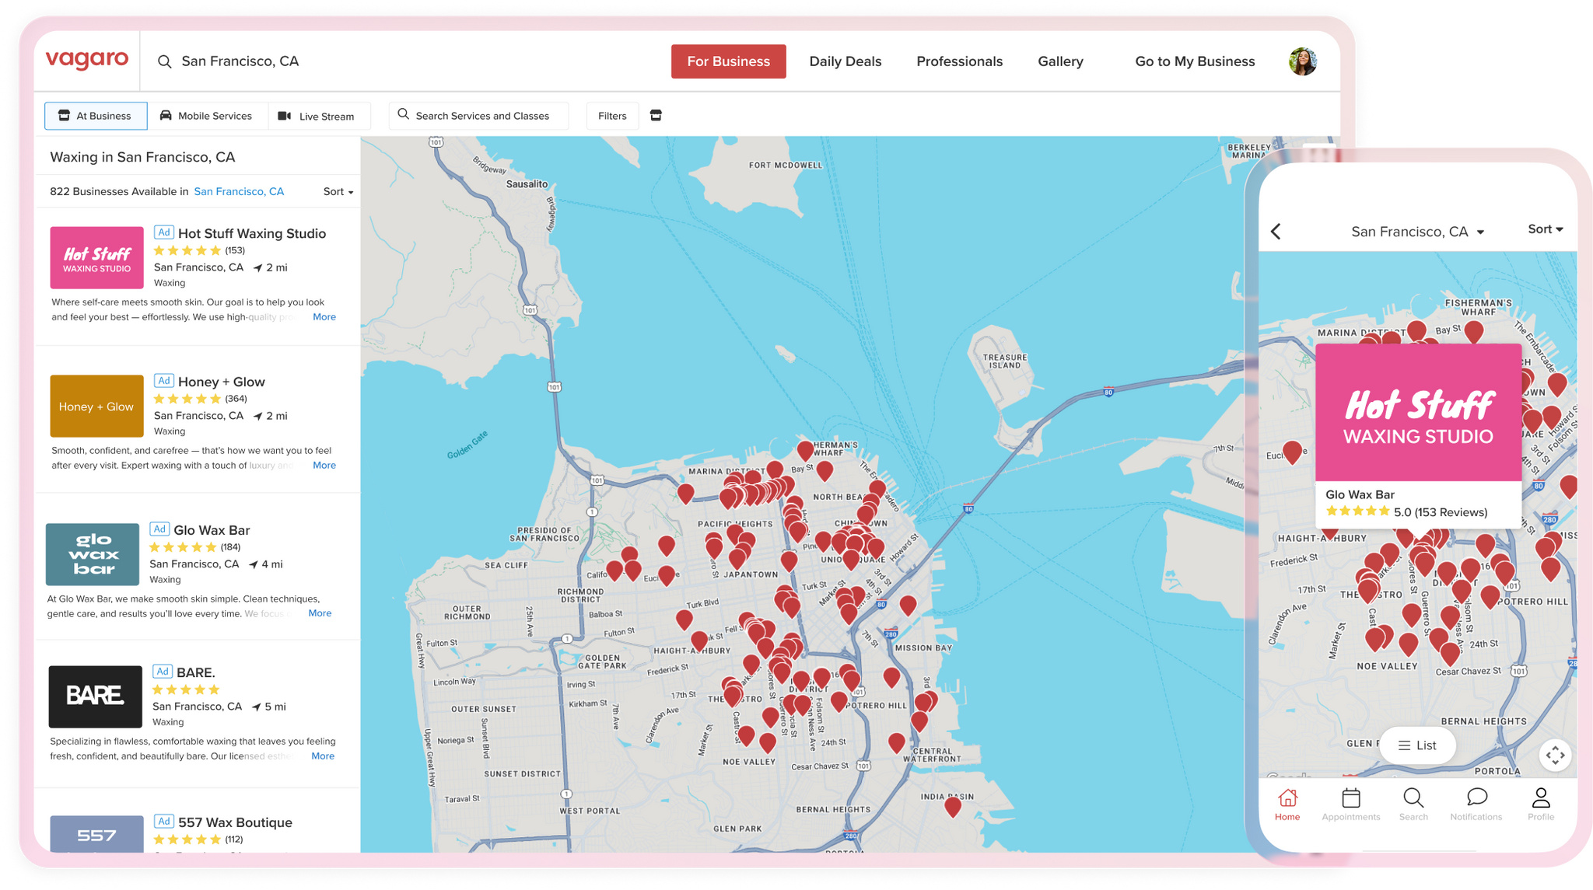Tap '5.0 (153 Reviews)' on the mobile card
The width and height of the screenshot is (1593, 890).
point(1441,512)
